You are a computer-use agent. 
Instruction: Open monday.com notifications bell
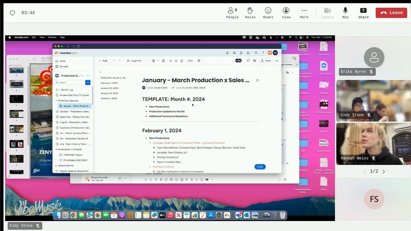coord(227,53)
